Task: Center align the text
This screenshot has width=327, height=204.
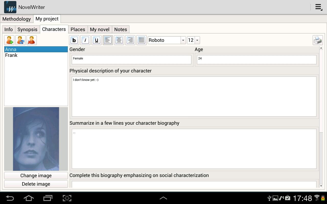Action: pyautogui.click(x=119, y=40)
